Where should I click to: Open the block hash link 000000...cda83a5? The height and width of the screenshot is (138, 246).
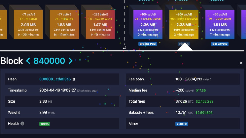coord(55,79)
